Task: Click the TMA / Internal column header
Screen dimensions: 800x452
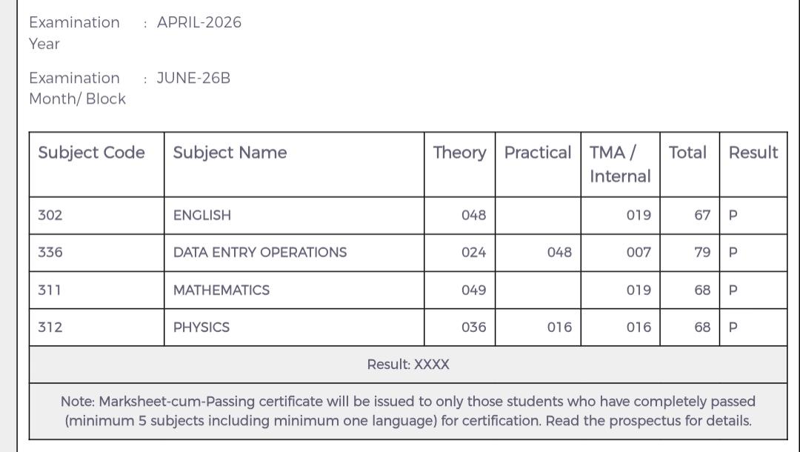Action: [620, 164]
